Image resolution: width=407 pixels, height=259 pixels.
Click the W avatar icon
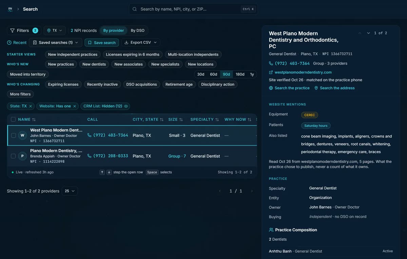[22, 135]
